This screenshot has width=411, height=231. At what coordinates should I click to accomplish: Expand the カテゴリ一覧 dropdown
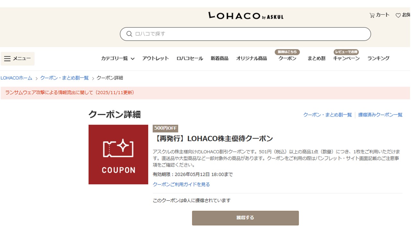pos(118,58)
